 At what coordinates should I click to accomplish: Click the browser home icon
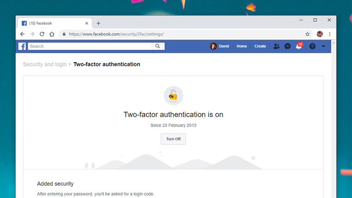(52, 34)
